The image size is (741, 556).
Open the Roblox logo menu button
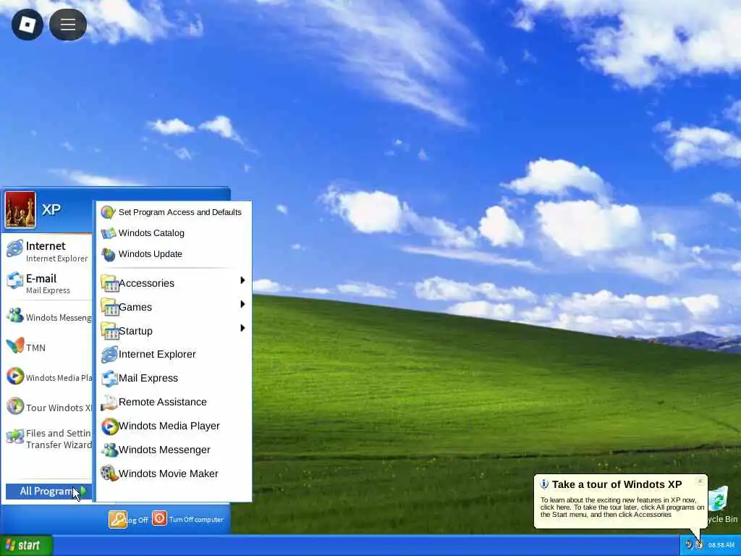pyautogui.click(x=27, y=25)
